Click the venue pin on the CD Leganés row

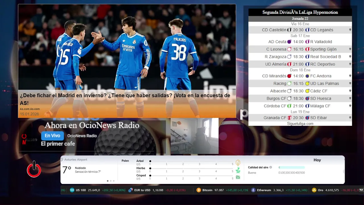click(x=350, y=30)
